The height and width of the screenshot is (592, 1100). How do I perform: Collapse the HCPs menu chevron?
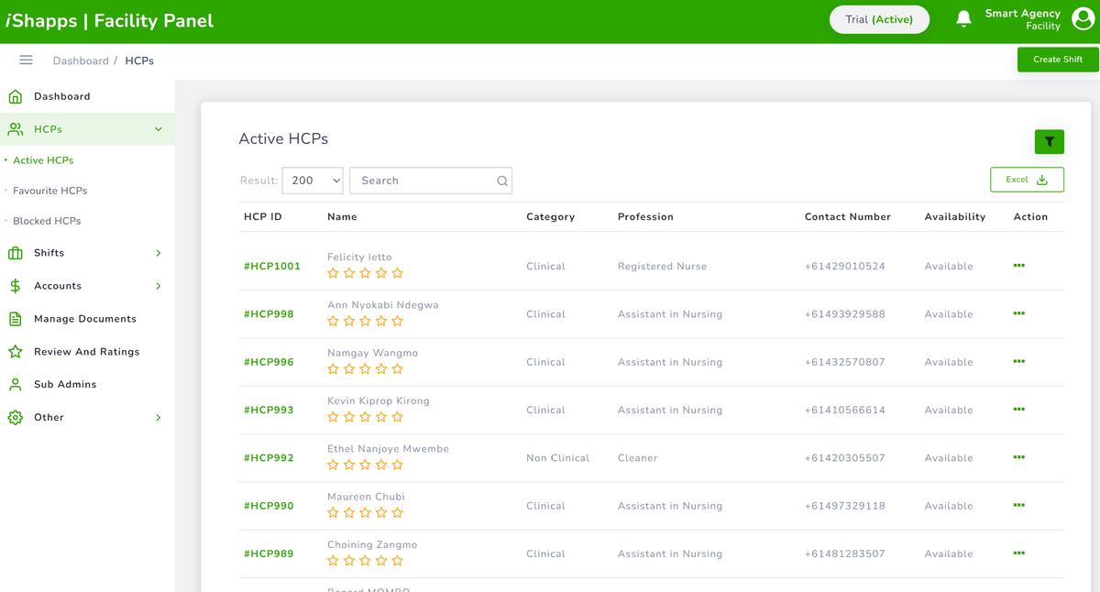[x=158, y=129]
